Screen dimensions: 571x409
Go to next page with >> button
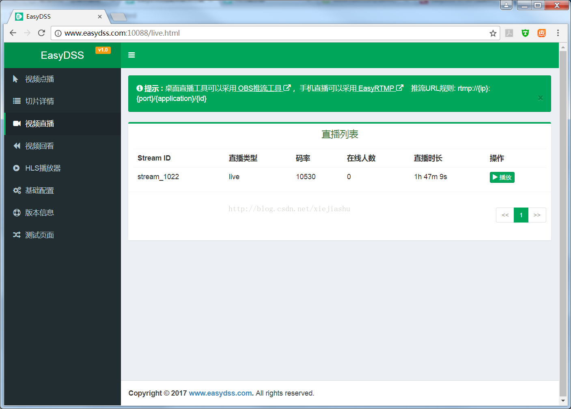537,215
